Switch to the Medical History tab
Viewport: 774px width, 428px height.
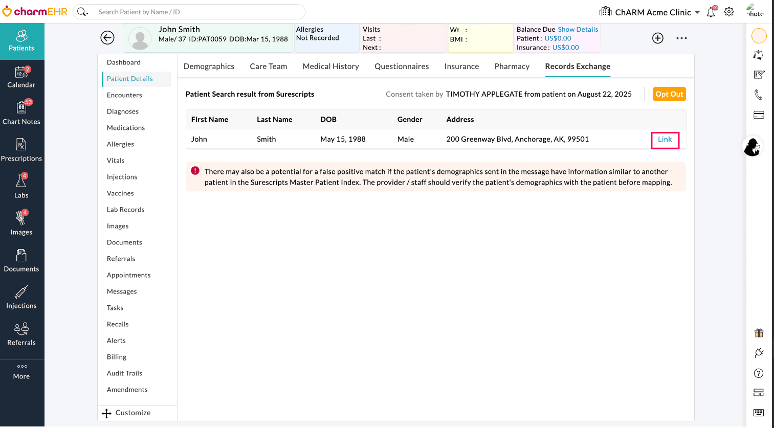[330, 66]
